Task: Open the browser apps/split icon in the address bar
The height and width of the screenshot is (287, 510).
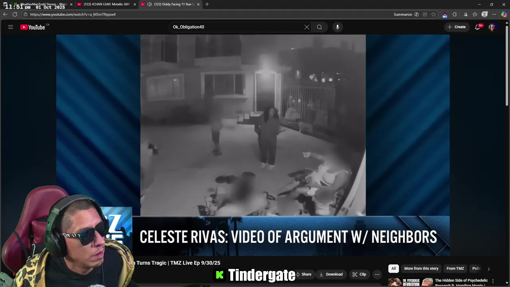Action: pos(425,14)
